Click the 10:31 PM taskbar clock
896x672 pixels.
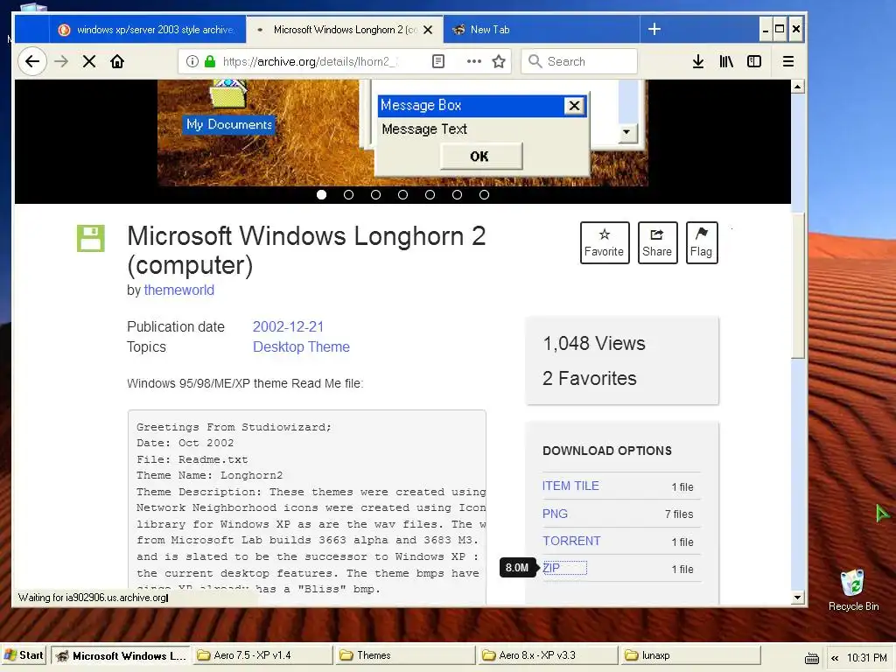pyautogui.click(x=867, y=658)
